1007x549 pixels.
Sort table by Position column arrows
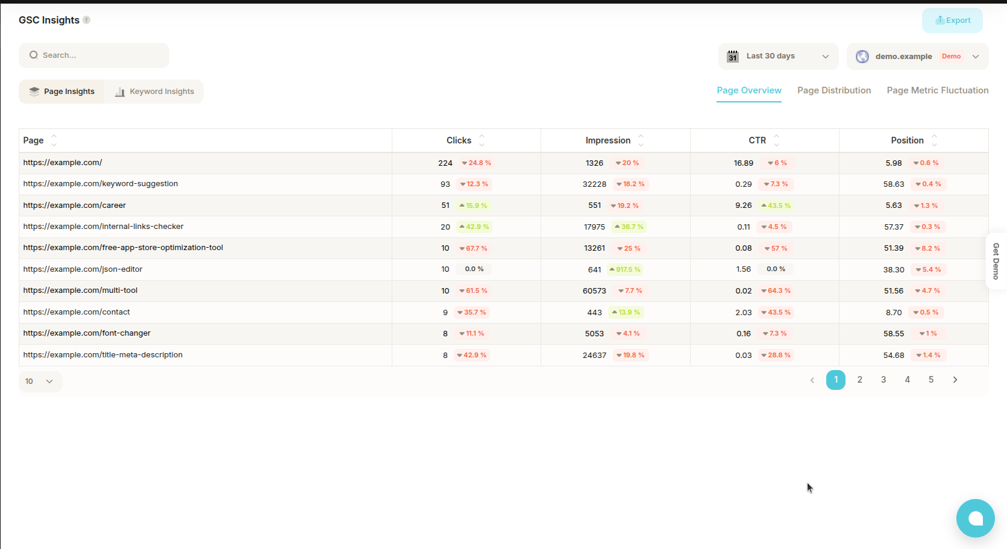[934, 140]
